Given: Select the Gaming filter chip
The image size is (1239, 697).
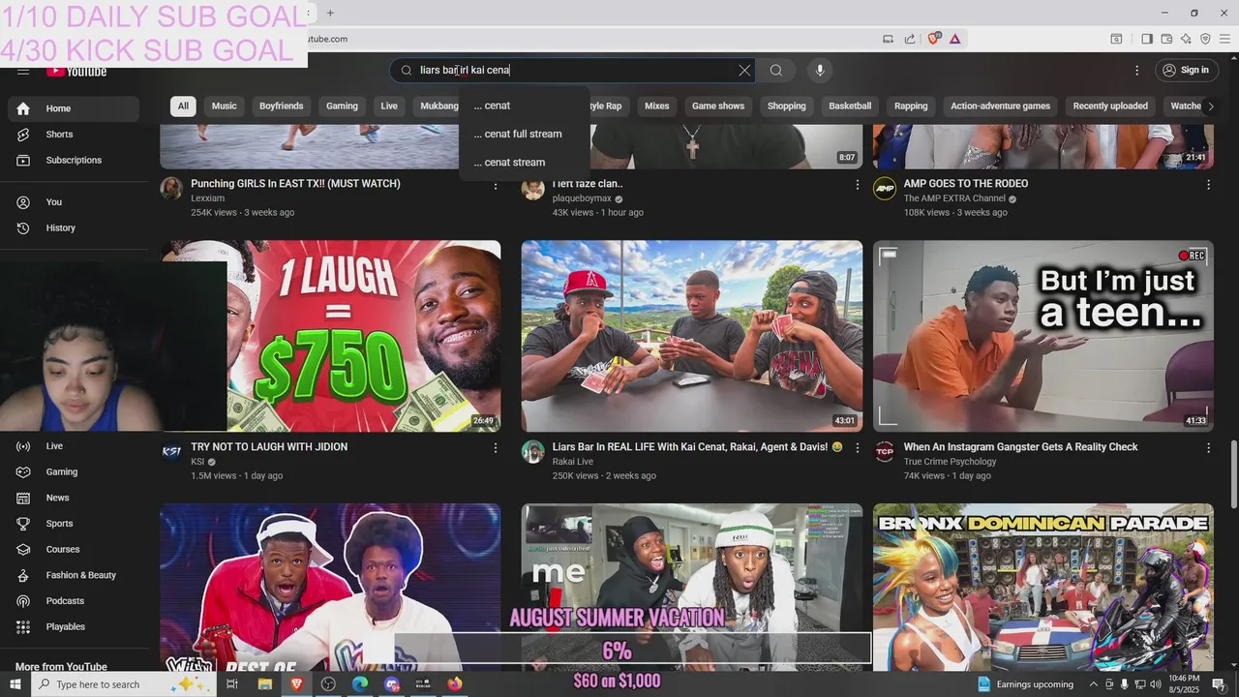Looking at the screenshot, I should coord(342,106).
